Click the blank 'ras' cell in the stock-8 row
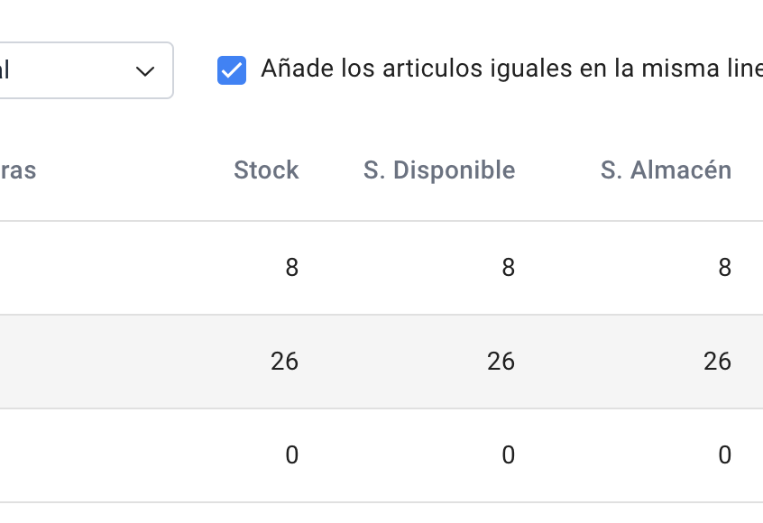Screen dimensions: 763x523 tap(54, 268)
